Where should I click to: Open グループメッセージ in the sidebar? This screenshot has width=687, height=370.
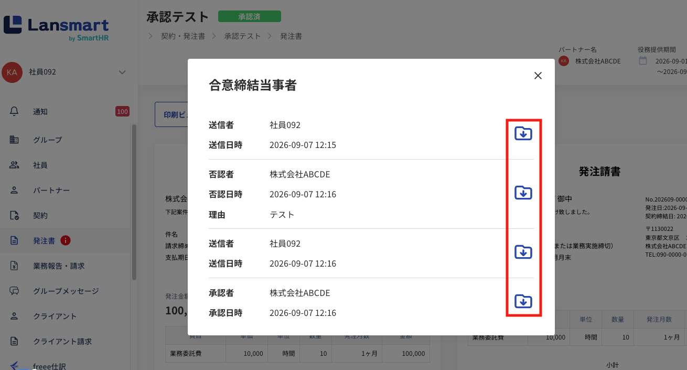click(x=66, y=291)
